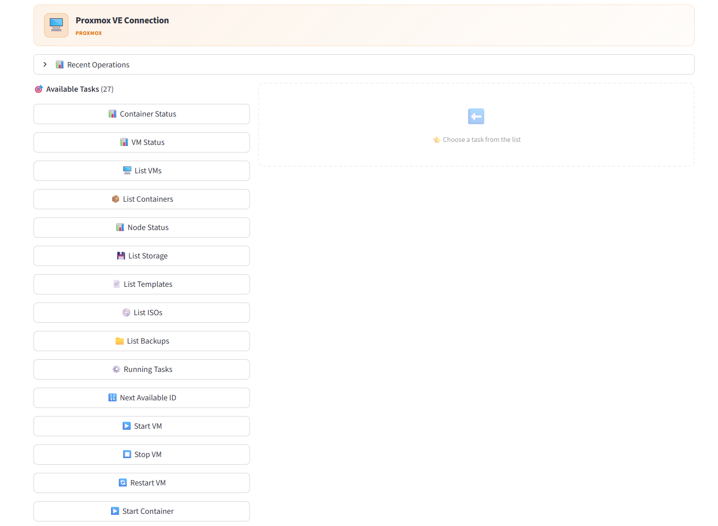Select the List ISOs task
The width and height of the screenshot is (718, 526).
pyautogui.click(x=141, y=313)
